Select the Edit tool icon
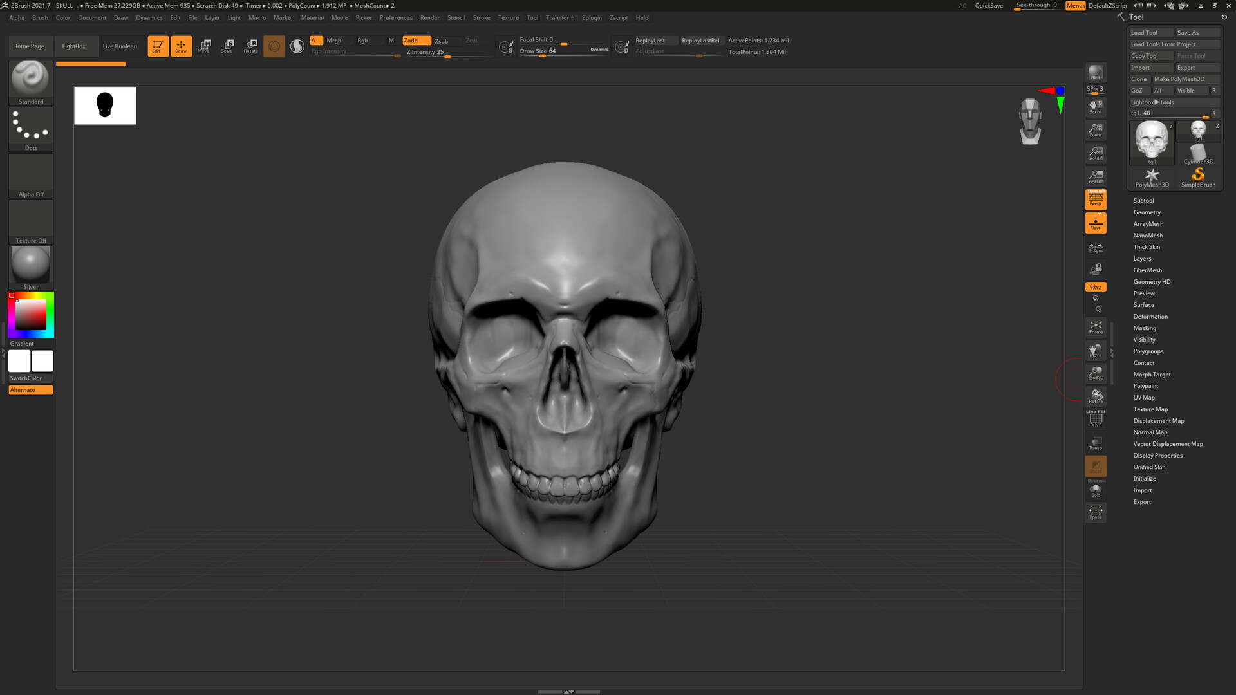1236x695 pixels. point(158,46)
